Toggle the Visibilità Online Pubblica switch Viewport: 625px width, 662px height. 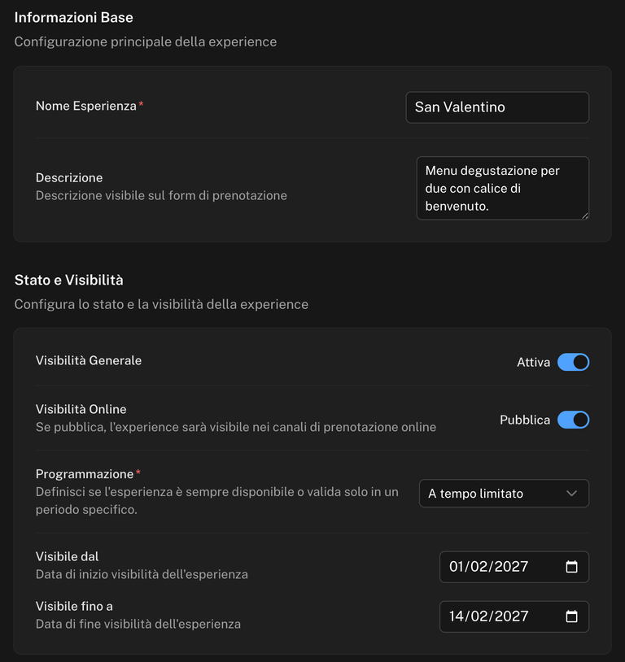[573, 420]
